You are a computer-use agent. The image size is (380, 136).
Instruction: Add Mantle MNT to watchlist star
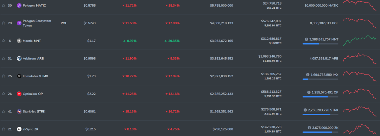click(4, 41)
